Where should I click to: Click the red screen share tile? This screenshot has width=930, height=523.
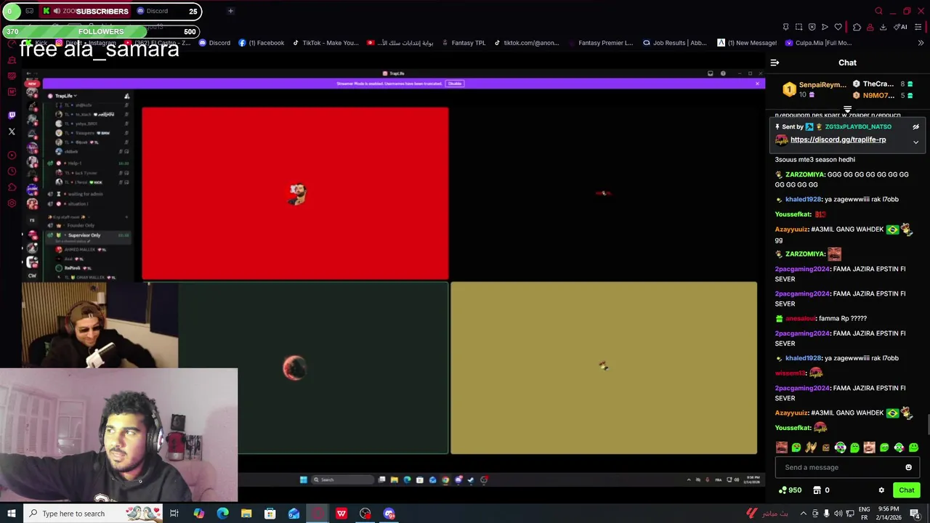click(295, 194)
